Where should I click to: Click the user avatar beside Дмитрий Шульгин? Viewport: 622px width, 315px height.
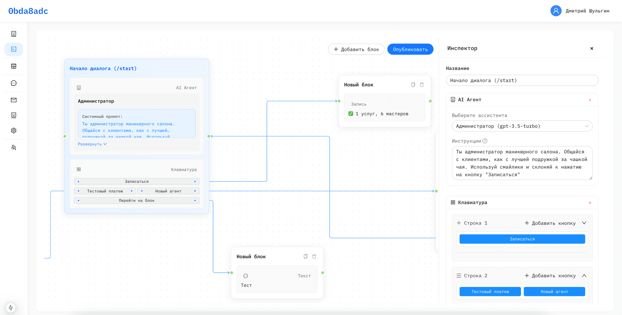click(x=556, y=11)
